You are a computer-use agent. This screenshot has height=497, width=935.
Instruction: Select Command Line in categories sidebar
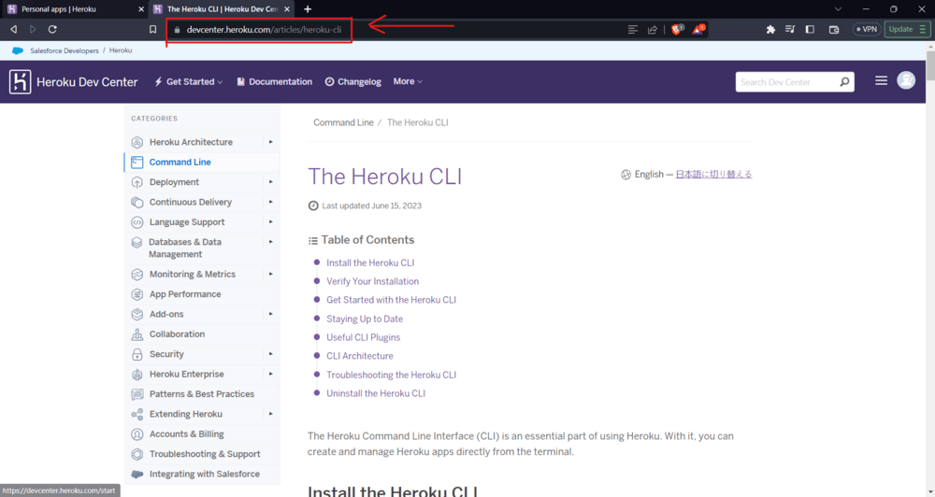pos(180,163)
